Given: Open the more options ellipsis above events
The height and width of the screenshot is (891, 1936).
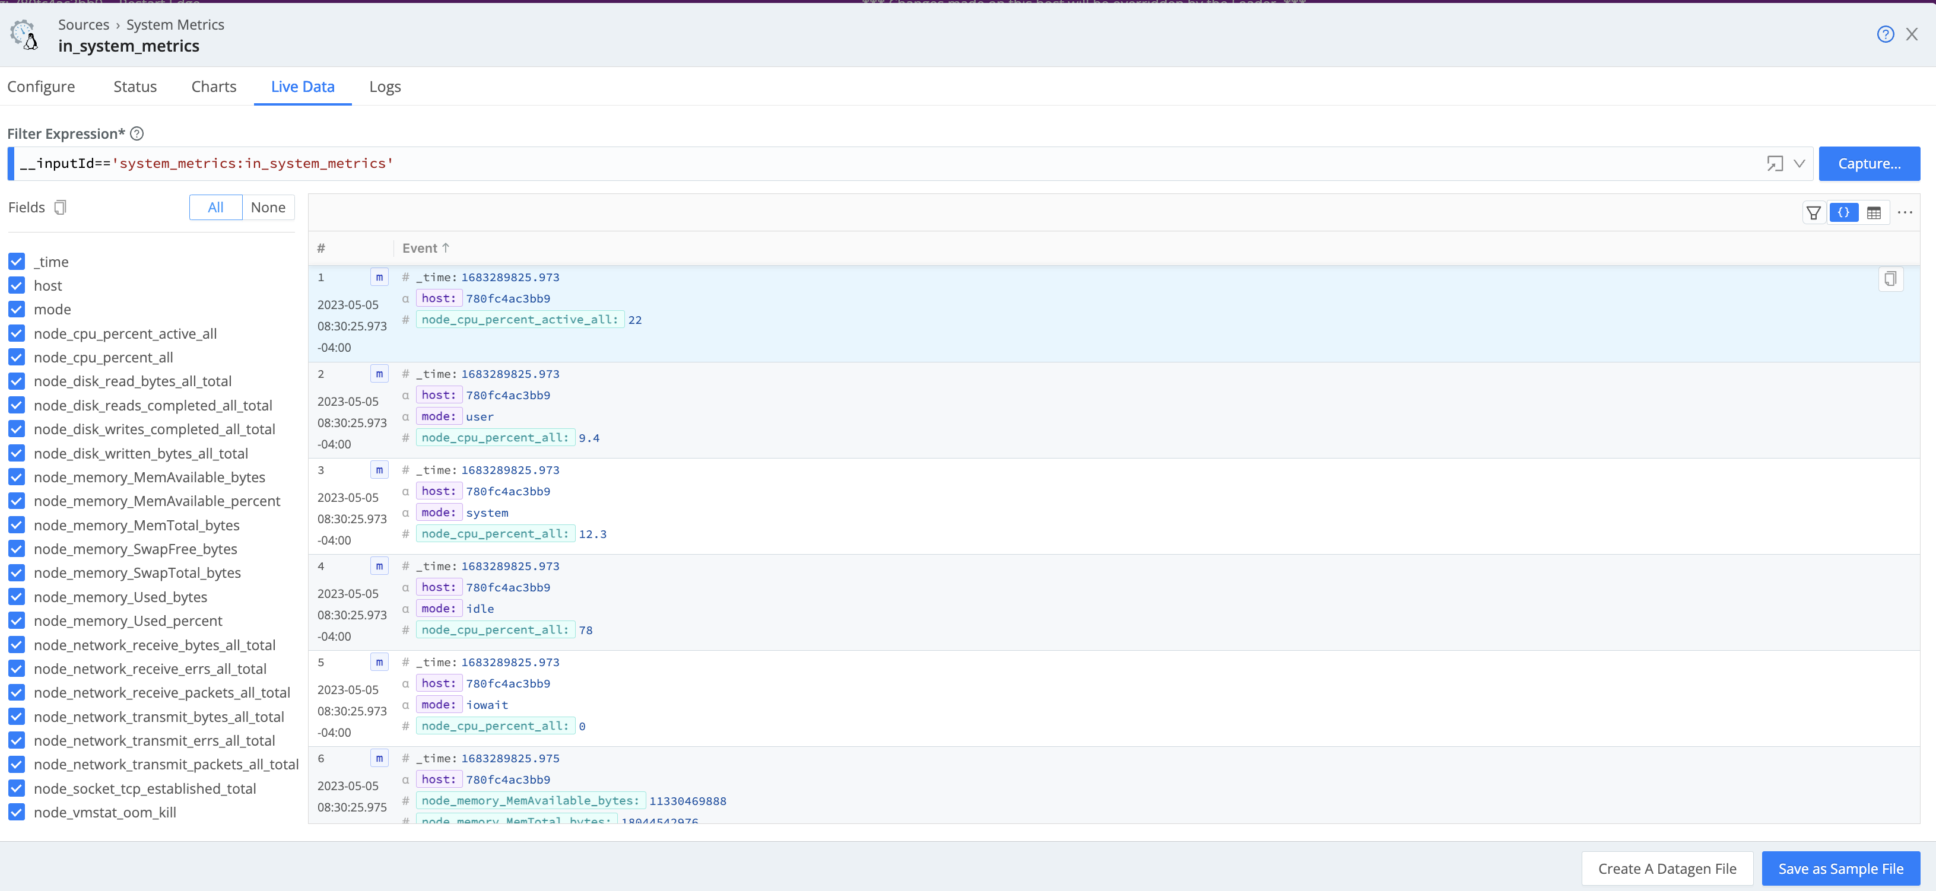Looking at the screenshot, I should click(x=1905, y=212).
